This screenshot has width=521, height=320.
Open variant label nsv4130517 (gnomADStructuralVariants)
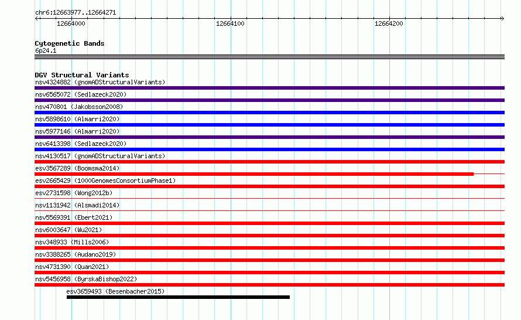tap(100, 156)
